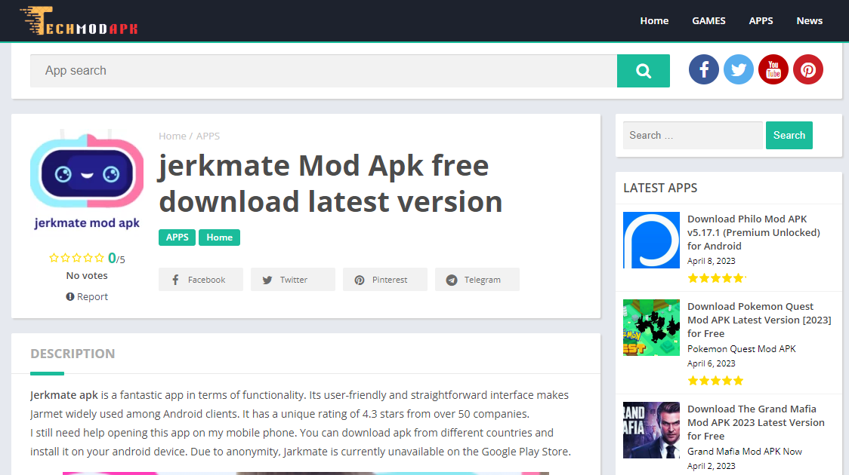The width and height of the screenshot is (849, 475).
Task: Click the Report link
Action: (87, 296)
